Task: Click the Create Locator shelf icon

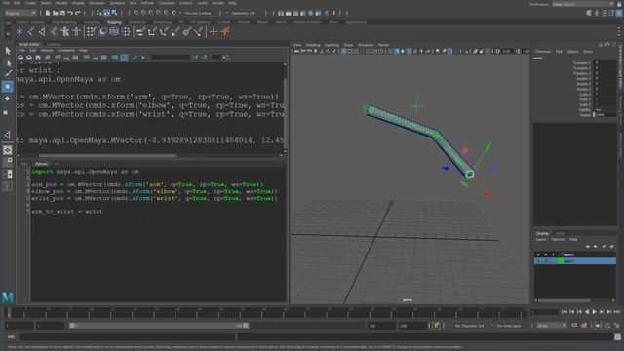Action: click(19, 32)
